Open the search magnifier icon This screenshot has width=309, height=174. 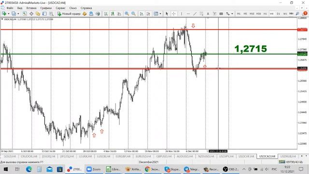coord(297,14)
